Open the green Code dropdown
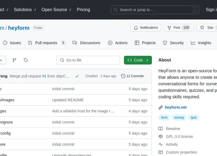Viewport: 217px width, 156px height. (138, 60)
